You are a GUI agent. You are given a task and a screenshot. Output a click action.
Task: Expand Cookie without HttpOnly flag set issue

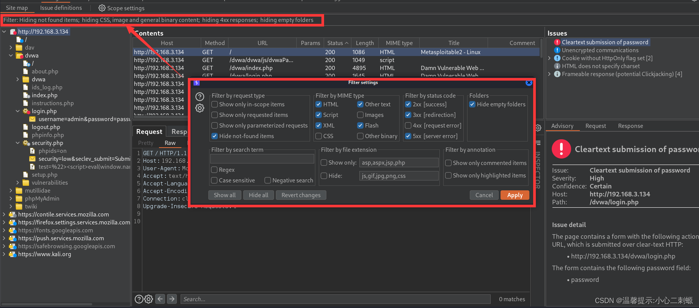tap(549, 58)
